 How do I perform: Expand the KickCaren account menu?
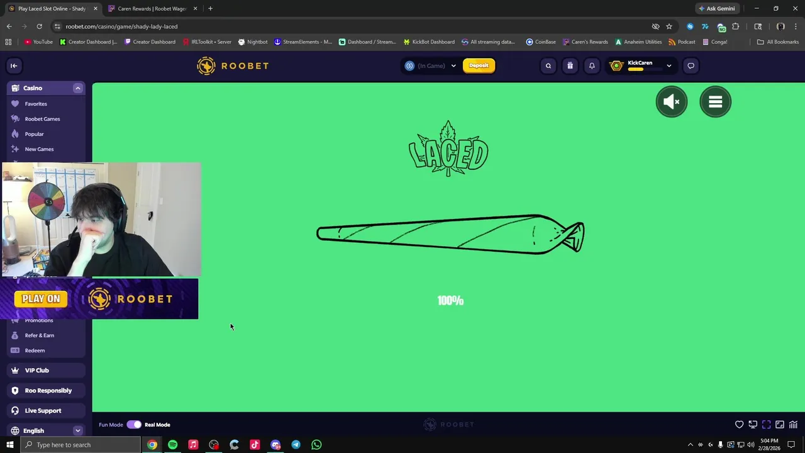pos(669,65)
